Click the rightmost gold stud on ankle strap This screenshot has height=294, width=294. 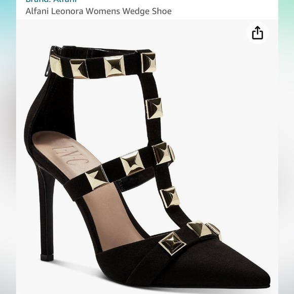[x=149, y=63]
